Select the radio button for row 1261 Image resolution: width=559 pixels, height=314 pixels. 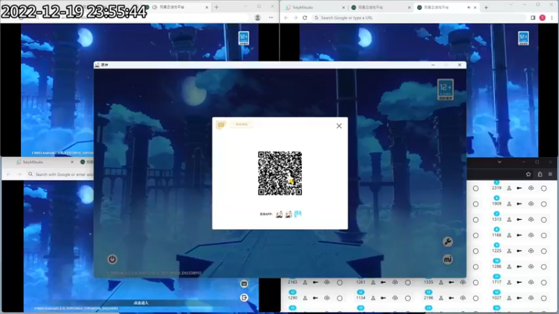408,283
